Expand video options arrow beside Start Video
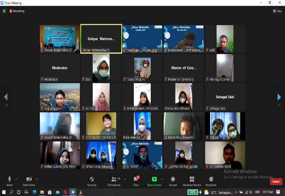 [36, 179]
